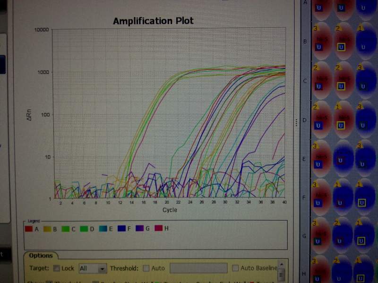The width and height of the screenshot is (378, 283).
Task: Click the teal legend swatch for row E
Action: [x=103, y=229]
